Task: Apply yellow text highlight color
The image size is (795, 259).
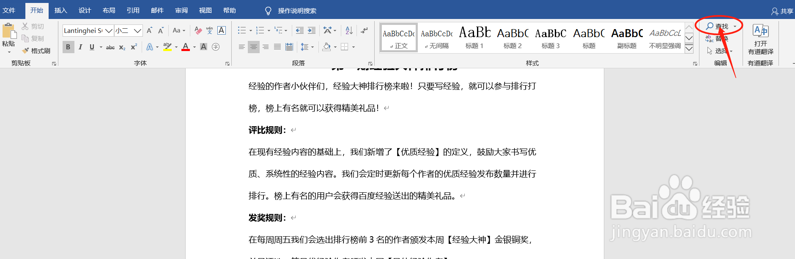Action: 167,47
